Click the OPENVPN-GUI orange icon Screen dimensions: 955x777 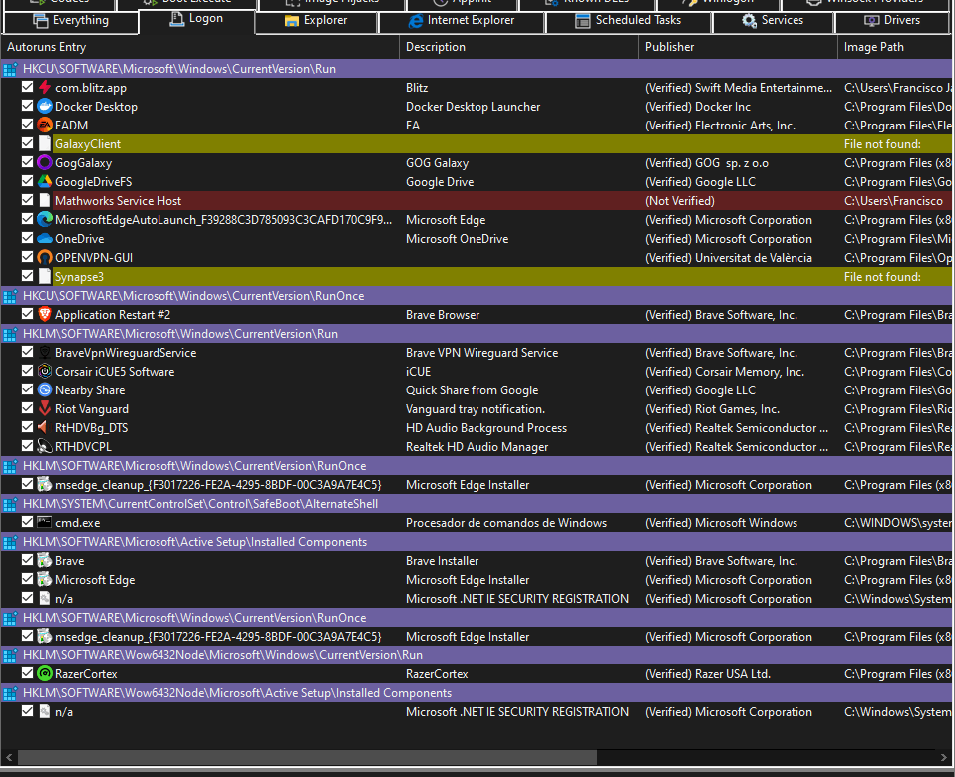point(45,257)
